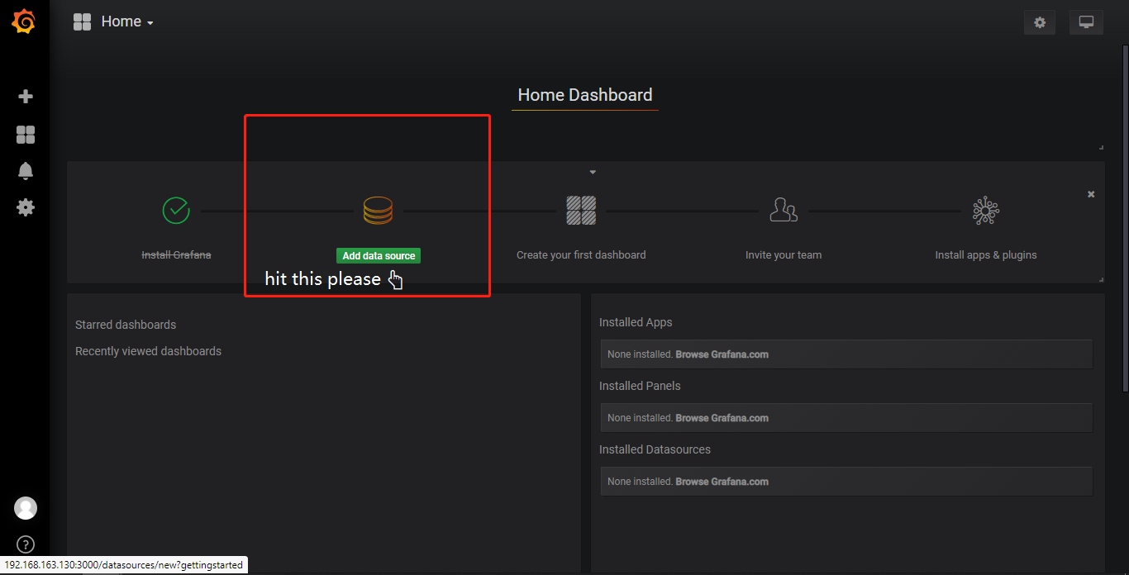The width and height of the screenshot is (1129, 575).
Task: Cycle view mode with monitor icon
Action: (x=1086, y=22)
